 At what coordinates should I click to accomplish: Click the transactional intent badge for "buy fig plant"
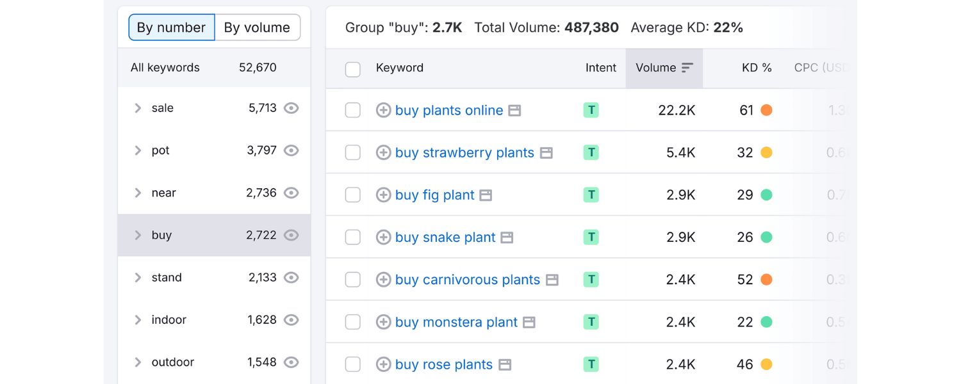pos(590,195)
